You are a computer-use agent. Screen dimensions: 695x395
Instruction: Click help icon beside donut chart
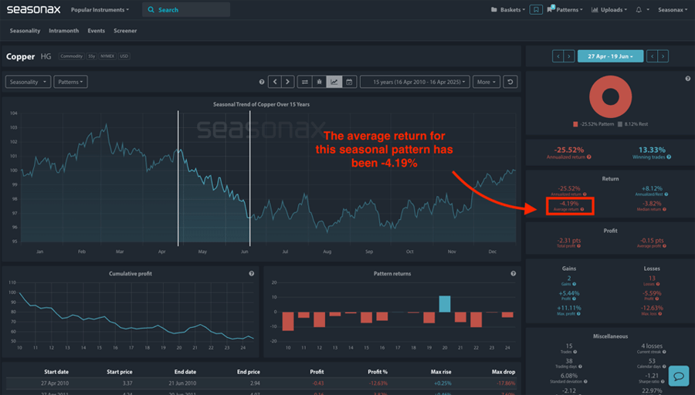pyautogui.click(x=687, y=79)
